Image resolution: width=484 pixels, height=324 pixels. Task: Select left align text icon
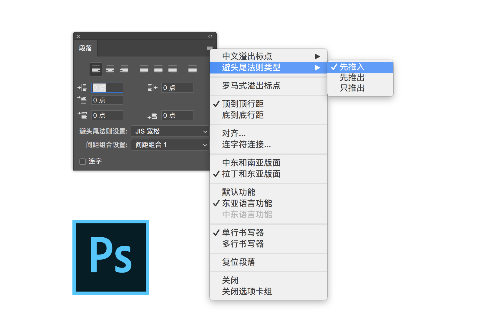pyautogui.click(x=96, y=69)
